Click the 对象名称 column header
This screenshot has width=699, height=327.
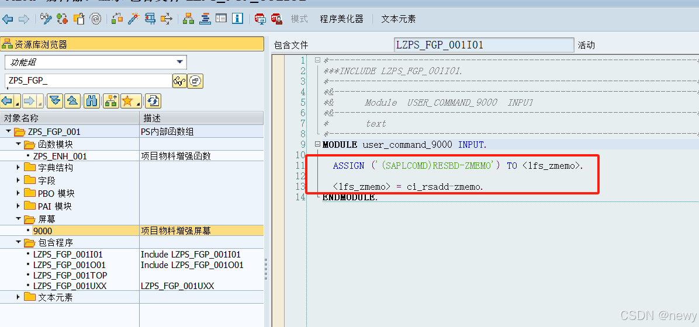tap(70, 118)
